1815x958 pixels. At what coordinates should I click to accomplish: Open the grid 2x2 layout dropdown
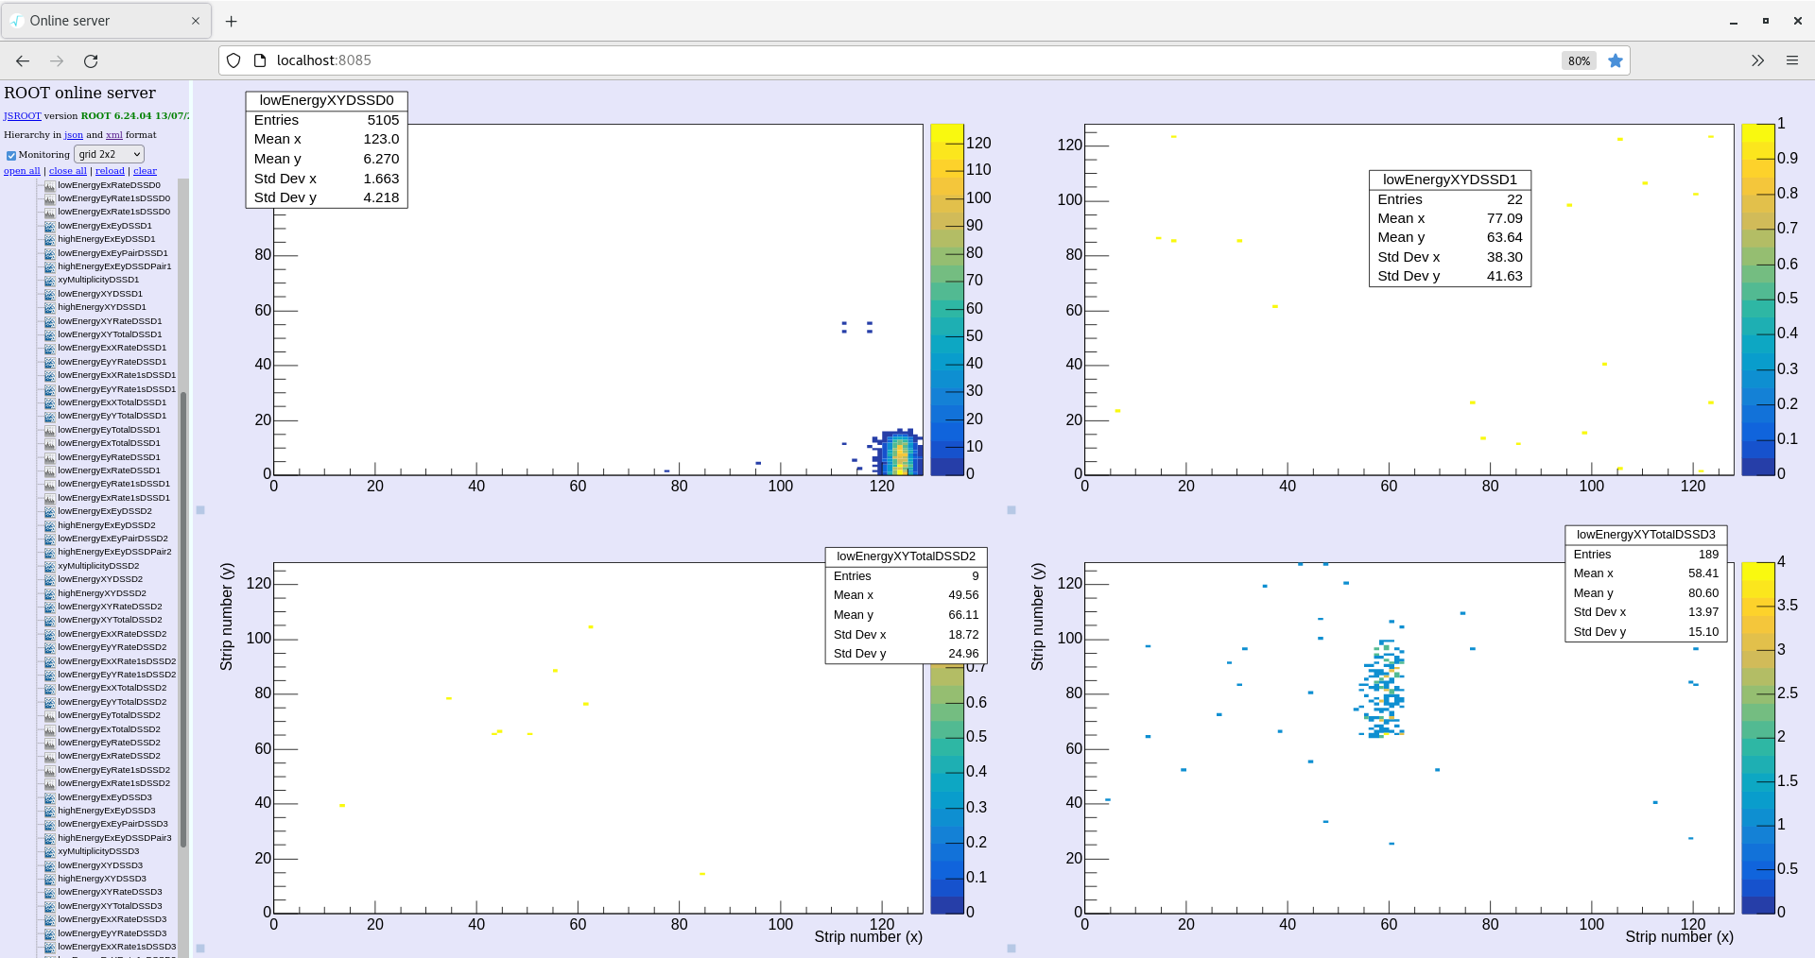(x=109, y=154)
